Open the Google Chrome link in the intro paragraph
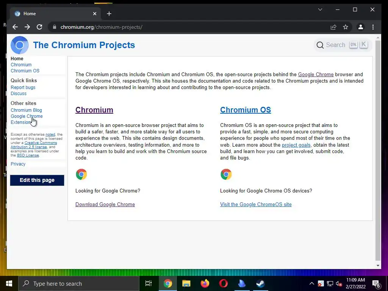The image size is (388, 291). (x=316, y=75)
